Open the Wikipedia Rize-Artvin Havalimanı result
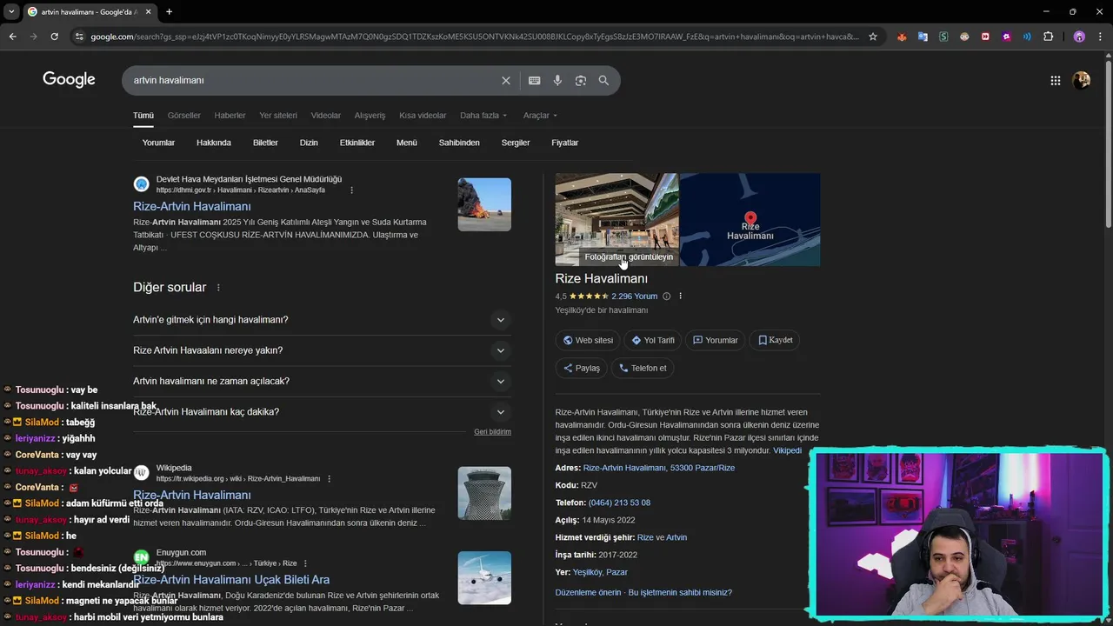The image size is (1113, 626). [x=191, y=495]
